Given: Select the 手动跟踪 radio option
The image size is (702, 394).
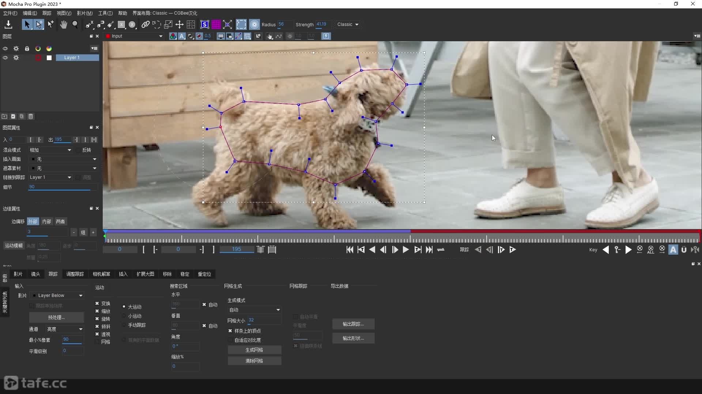Looking at the screenshot, I should click(x=124, y=325).
